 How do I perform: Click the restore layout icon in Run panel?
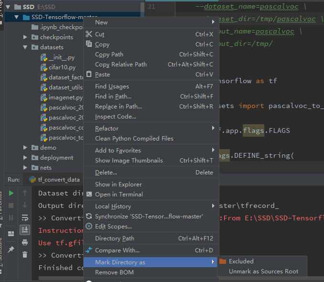pos(11,234)
